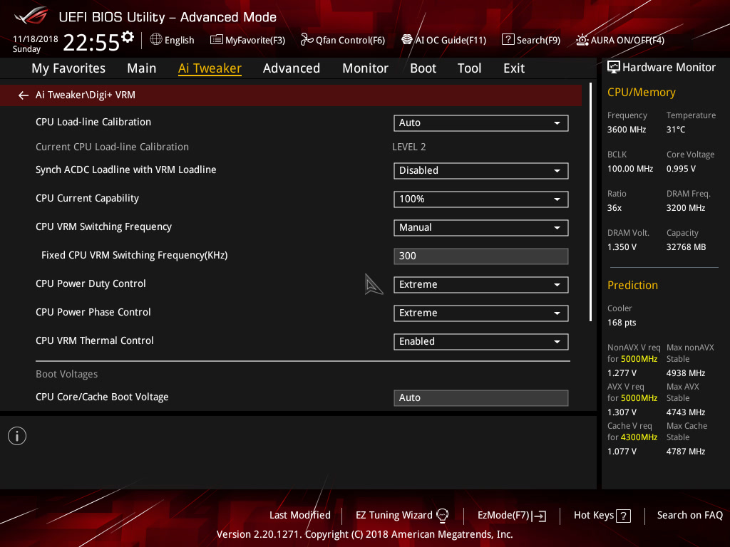The image size is (730, 547).
Task: Select the Ai Tweaker tab
Action: pyautogui.click(x=210, y=68)
